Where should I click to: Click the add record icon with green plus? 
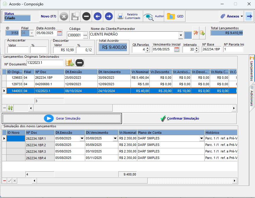point(202,33)
